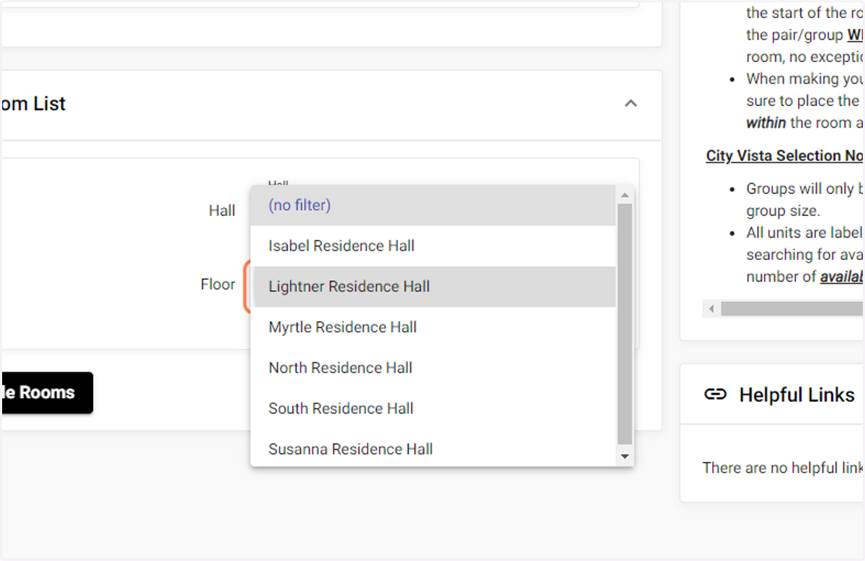This screenshot has height=561, width=865.
Task: Click the horizontal scrollbar left arrow in notes
Action: click(711, 309)
